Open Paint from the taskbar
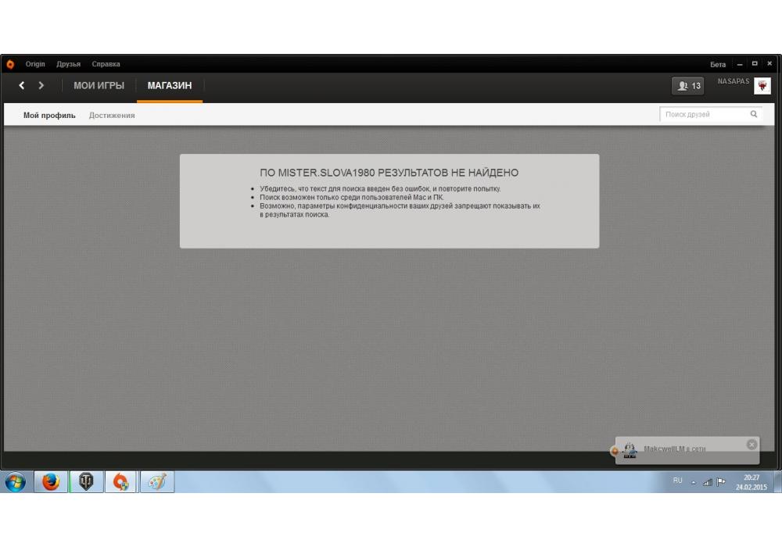Screen dimensions: 782x547 coord(157,481)
